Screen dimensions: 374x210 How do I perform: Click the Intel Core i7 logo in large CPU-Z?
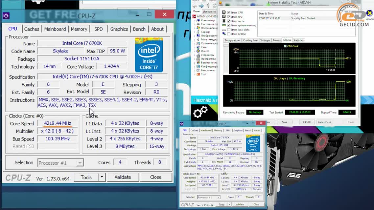click(x=149, y=55)
